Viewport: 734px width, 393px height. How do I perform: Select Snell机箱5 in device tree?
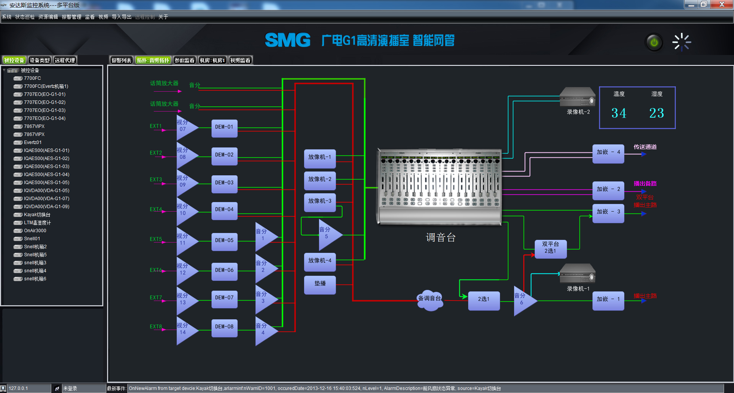[x=35, y=255]
